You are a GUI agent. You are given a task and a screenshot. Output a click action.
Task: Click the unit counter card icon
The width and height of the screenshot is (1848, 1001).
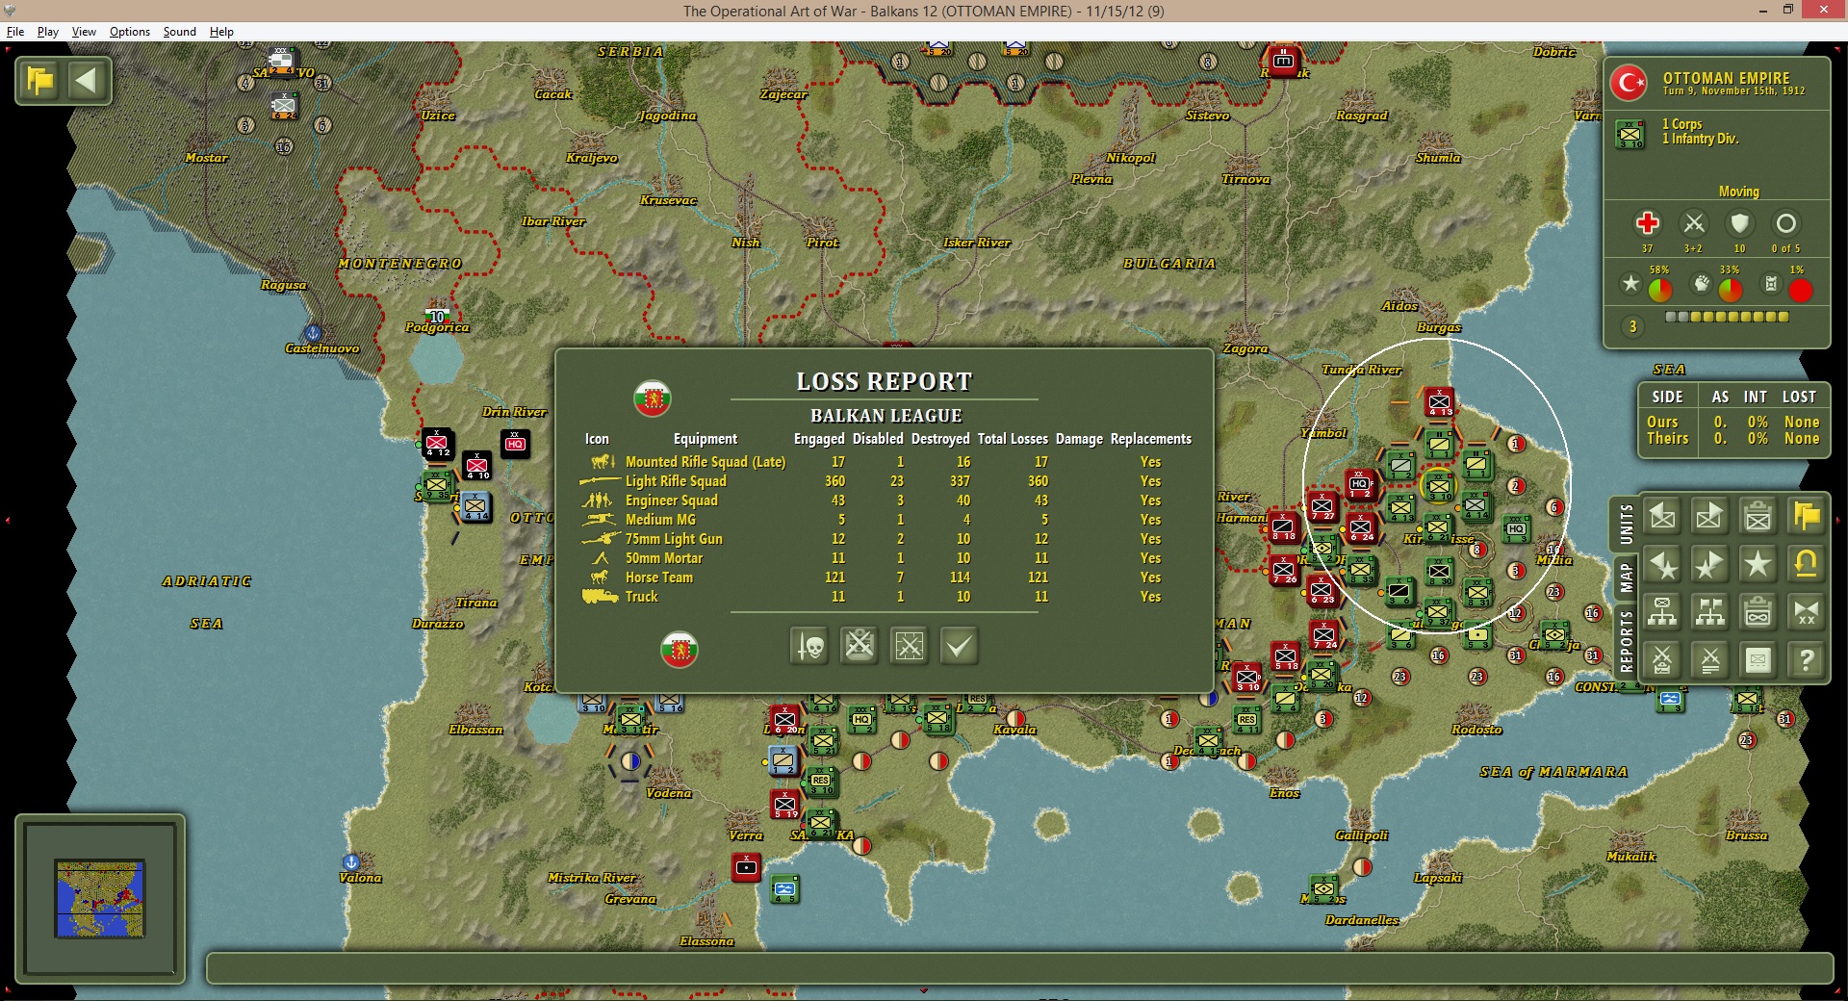[x=1758, y=660]
